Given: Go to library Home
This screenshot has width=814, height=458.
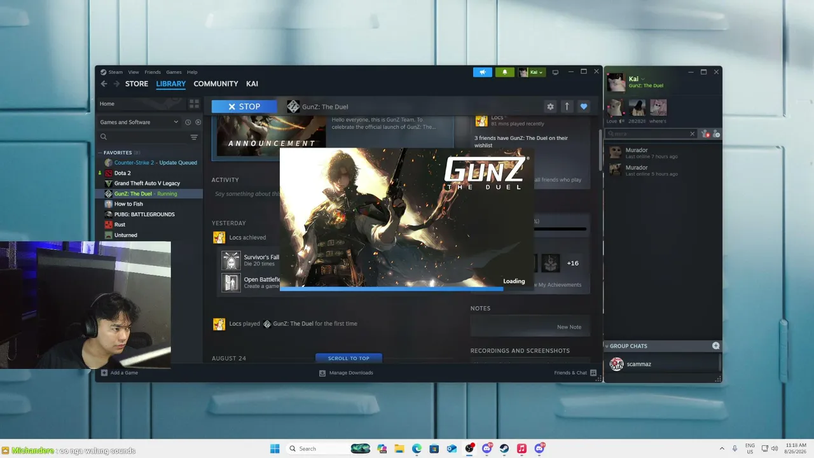Looking at the screenshot, I should coord(107,104).
